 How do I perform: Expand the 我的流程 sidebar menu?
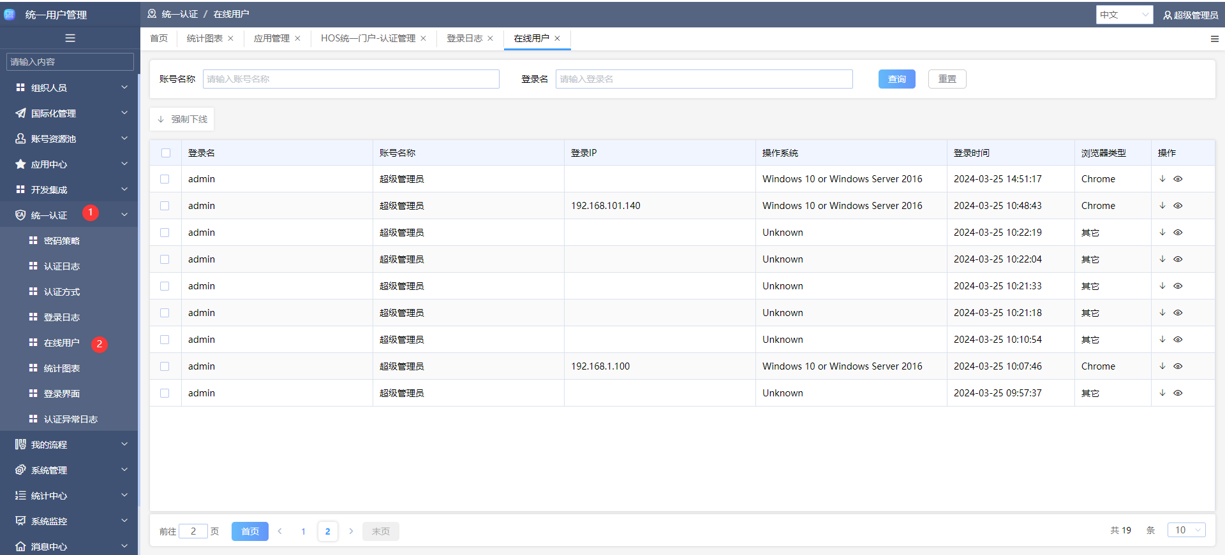pyautogui.click(x=69, y=444)
